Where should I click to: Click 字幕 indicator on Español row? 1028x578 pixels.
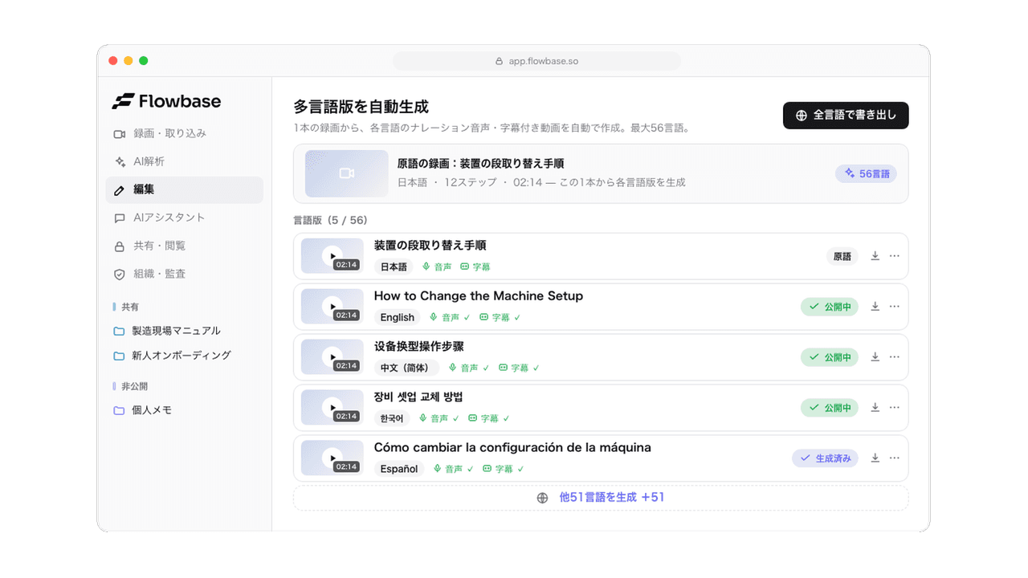(x=503, y=469)
